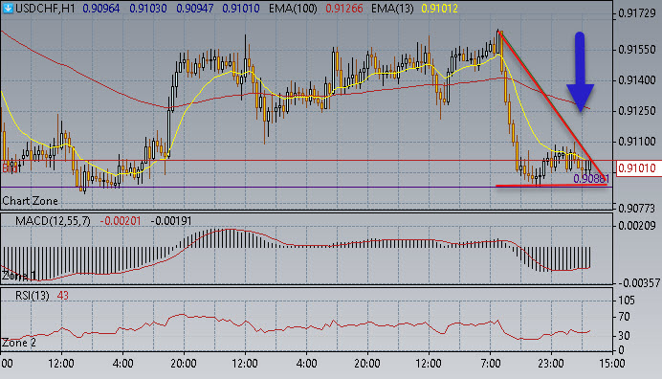Click the 23:00 time axis label

point(551,364)
